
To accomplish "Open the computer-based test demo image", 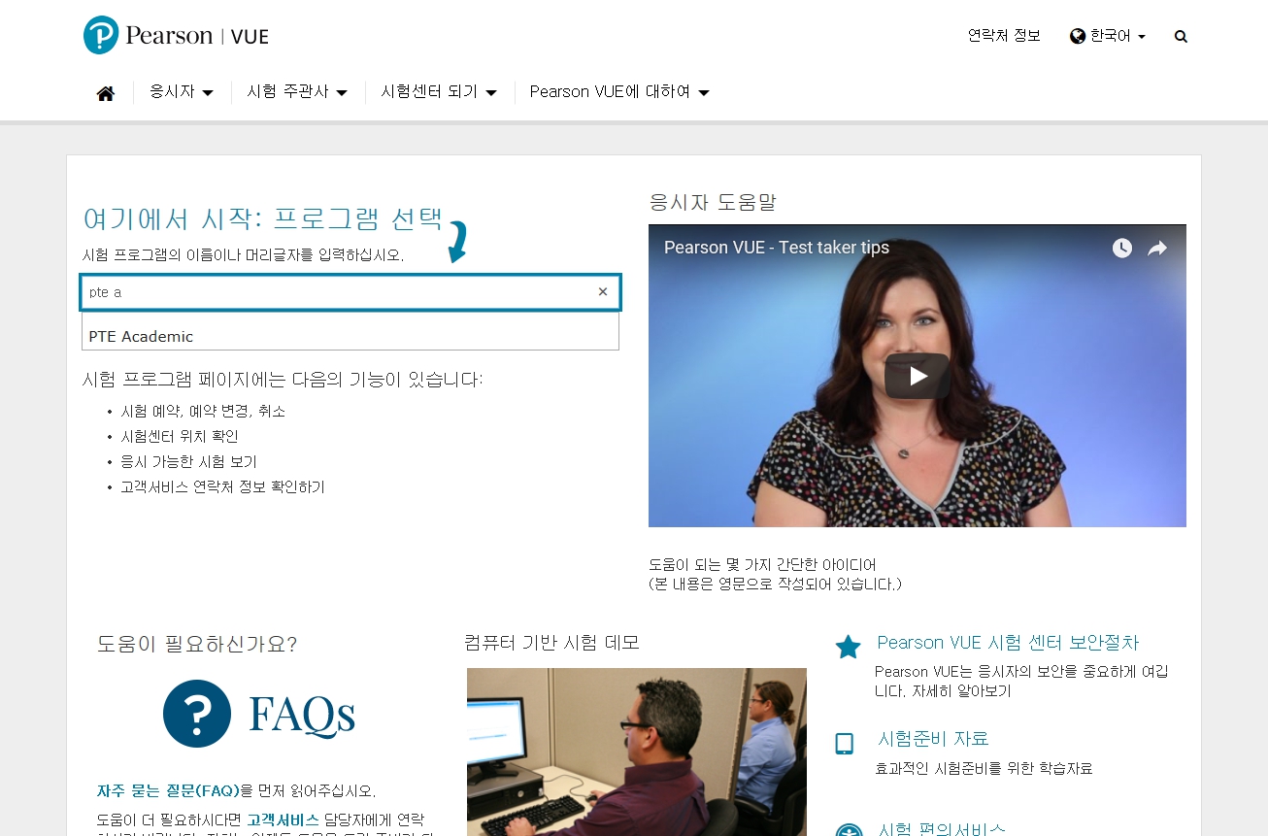I will [636, 752].
